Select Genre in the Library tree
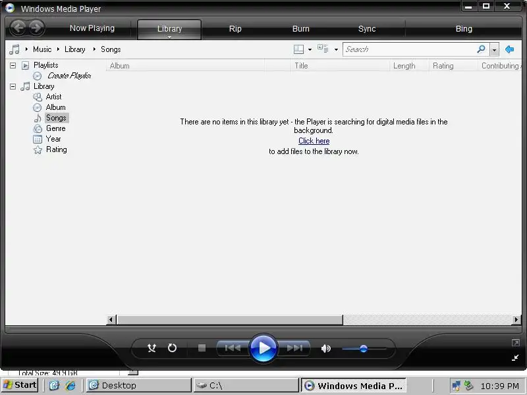 56,128
